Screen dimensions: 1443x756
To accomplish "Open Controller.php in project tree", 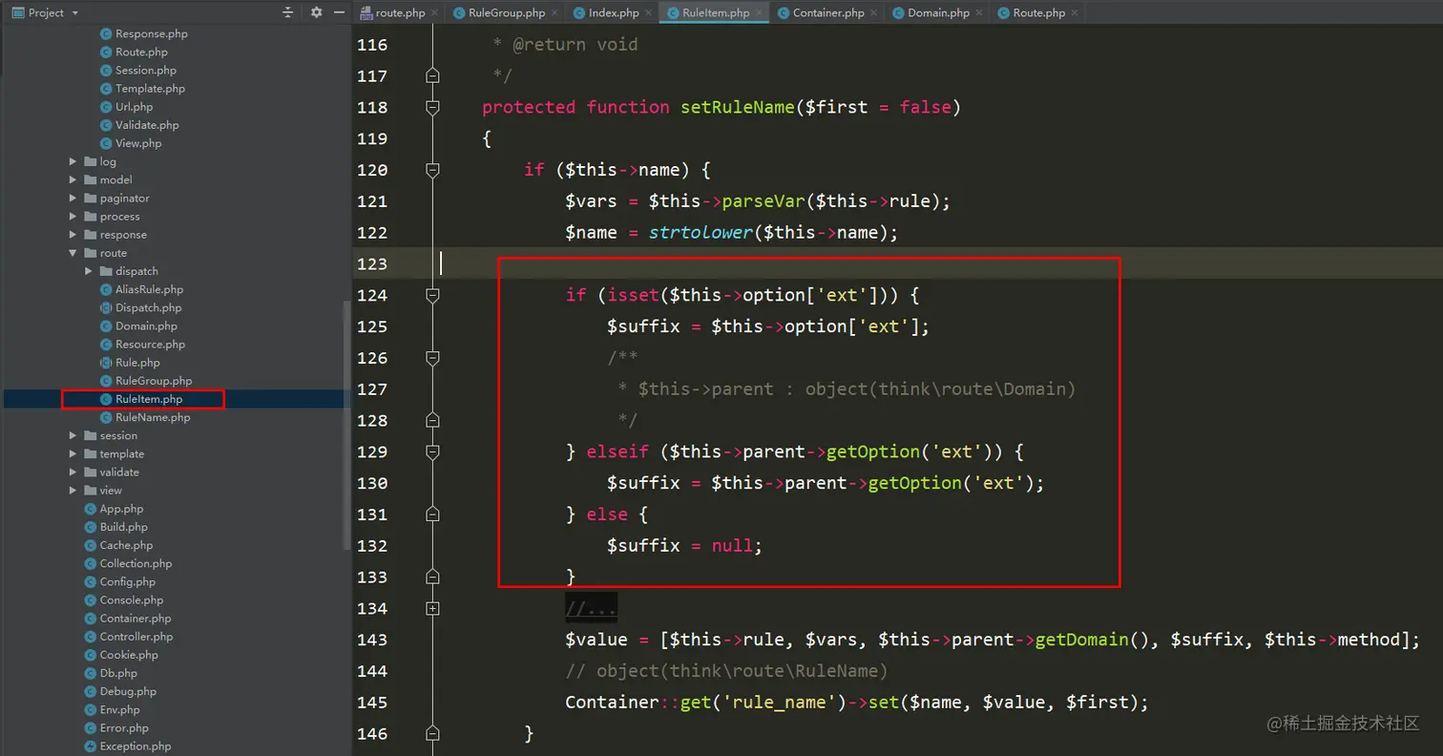I will coord(129,637).
